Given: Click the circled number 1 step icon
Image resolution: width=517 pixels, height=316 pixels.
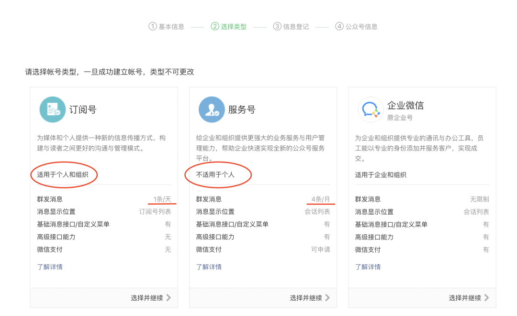Looking at the screenshot, I should [x=152, y=26].
